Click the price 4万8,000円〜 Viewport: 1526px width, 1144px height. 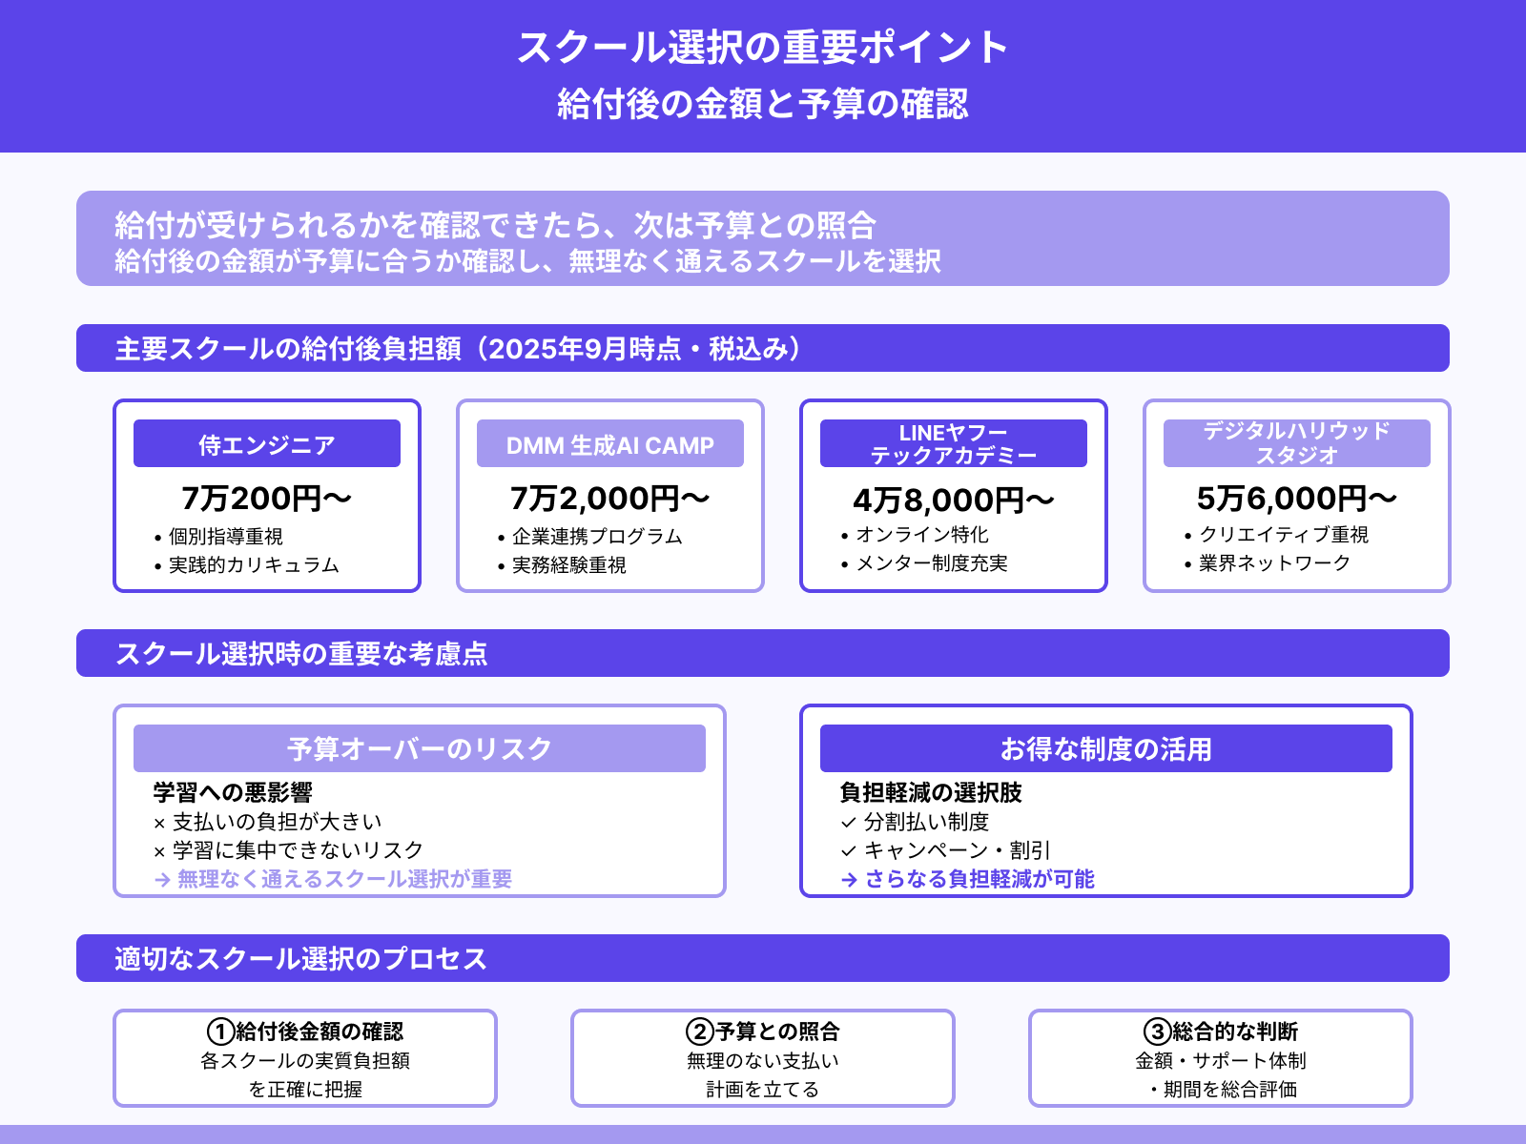[954, 500]
